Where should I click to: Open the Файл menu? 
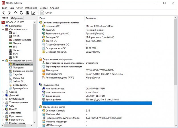tap(4, 8)
